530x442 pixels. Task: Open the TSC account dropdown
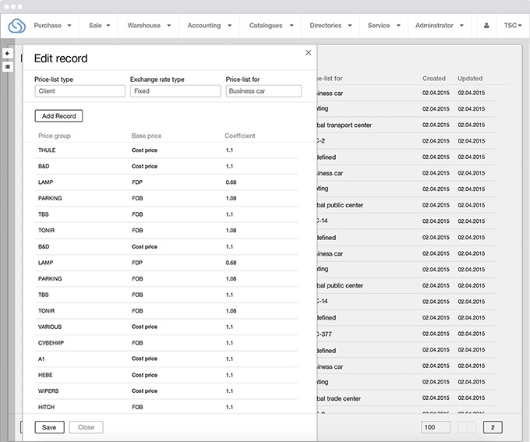(514, 26)
